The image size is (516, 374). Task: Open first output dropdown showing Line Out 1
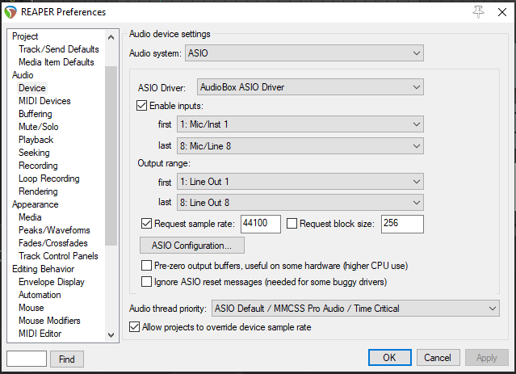(x=300, y=182)
